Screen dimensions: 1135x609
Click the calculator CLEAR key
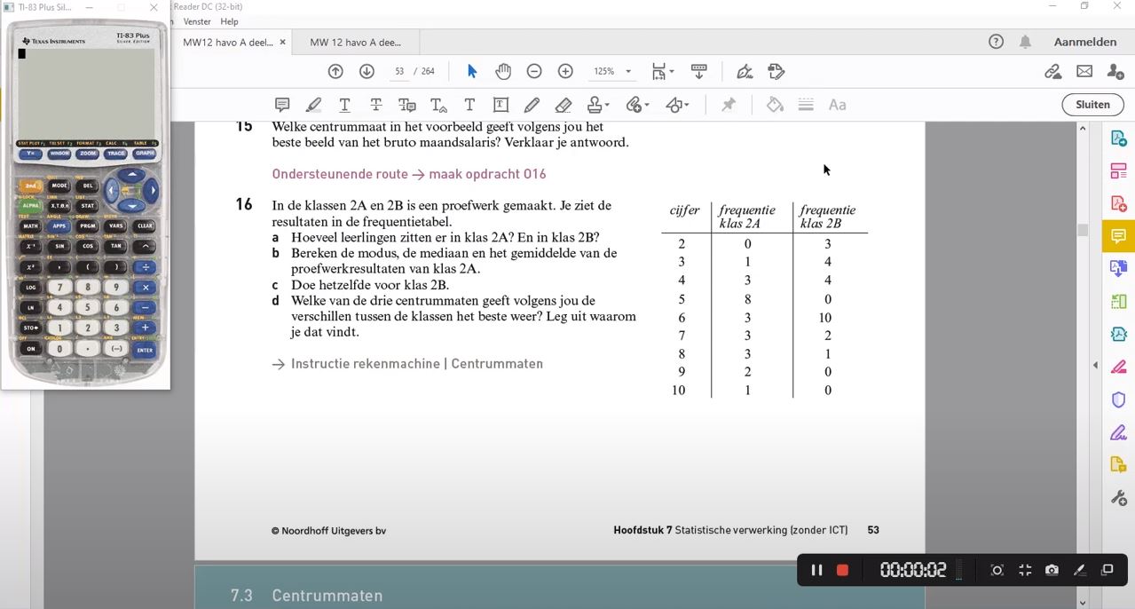tap(145, 225)
